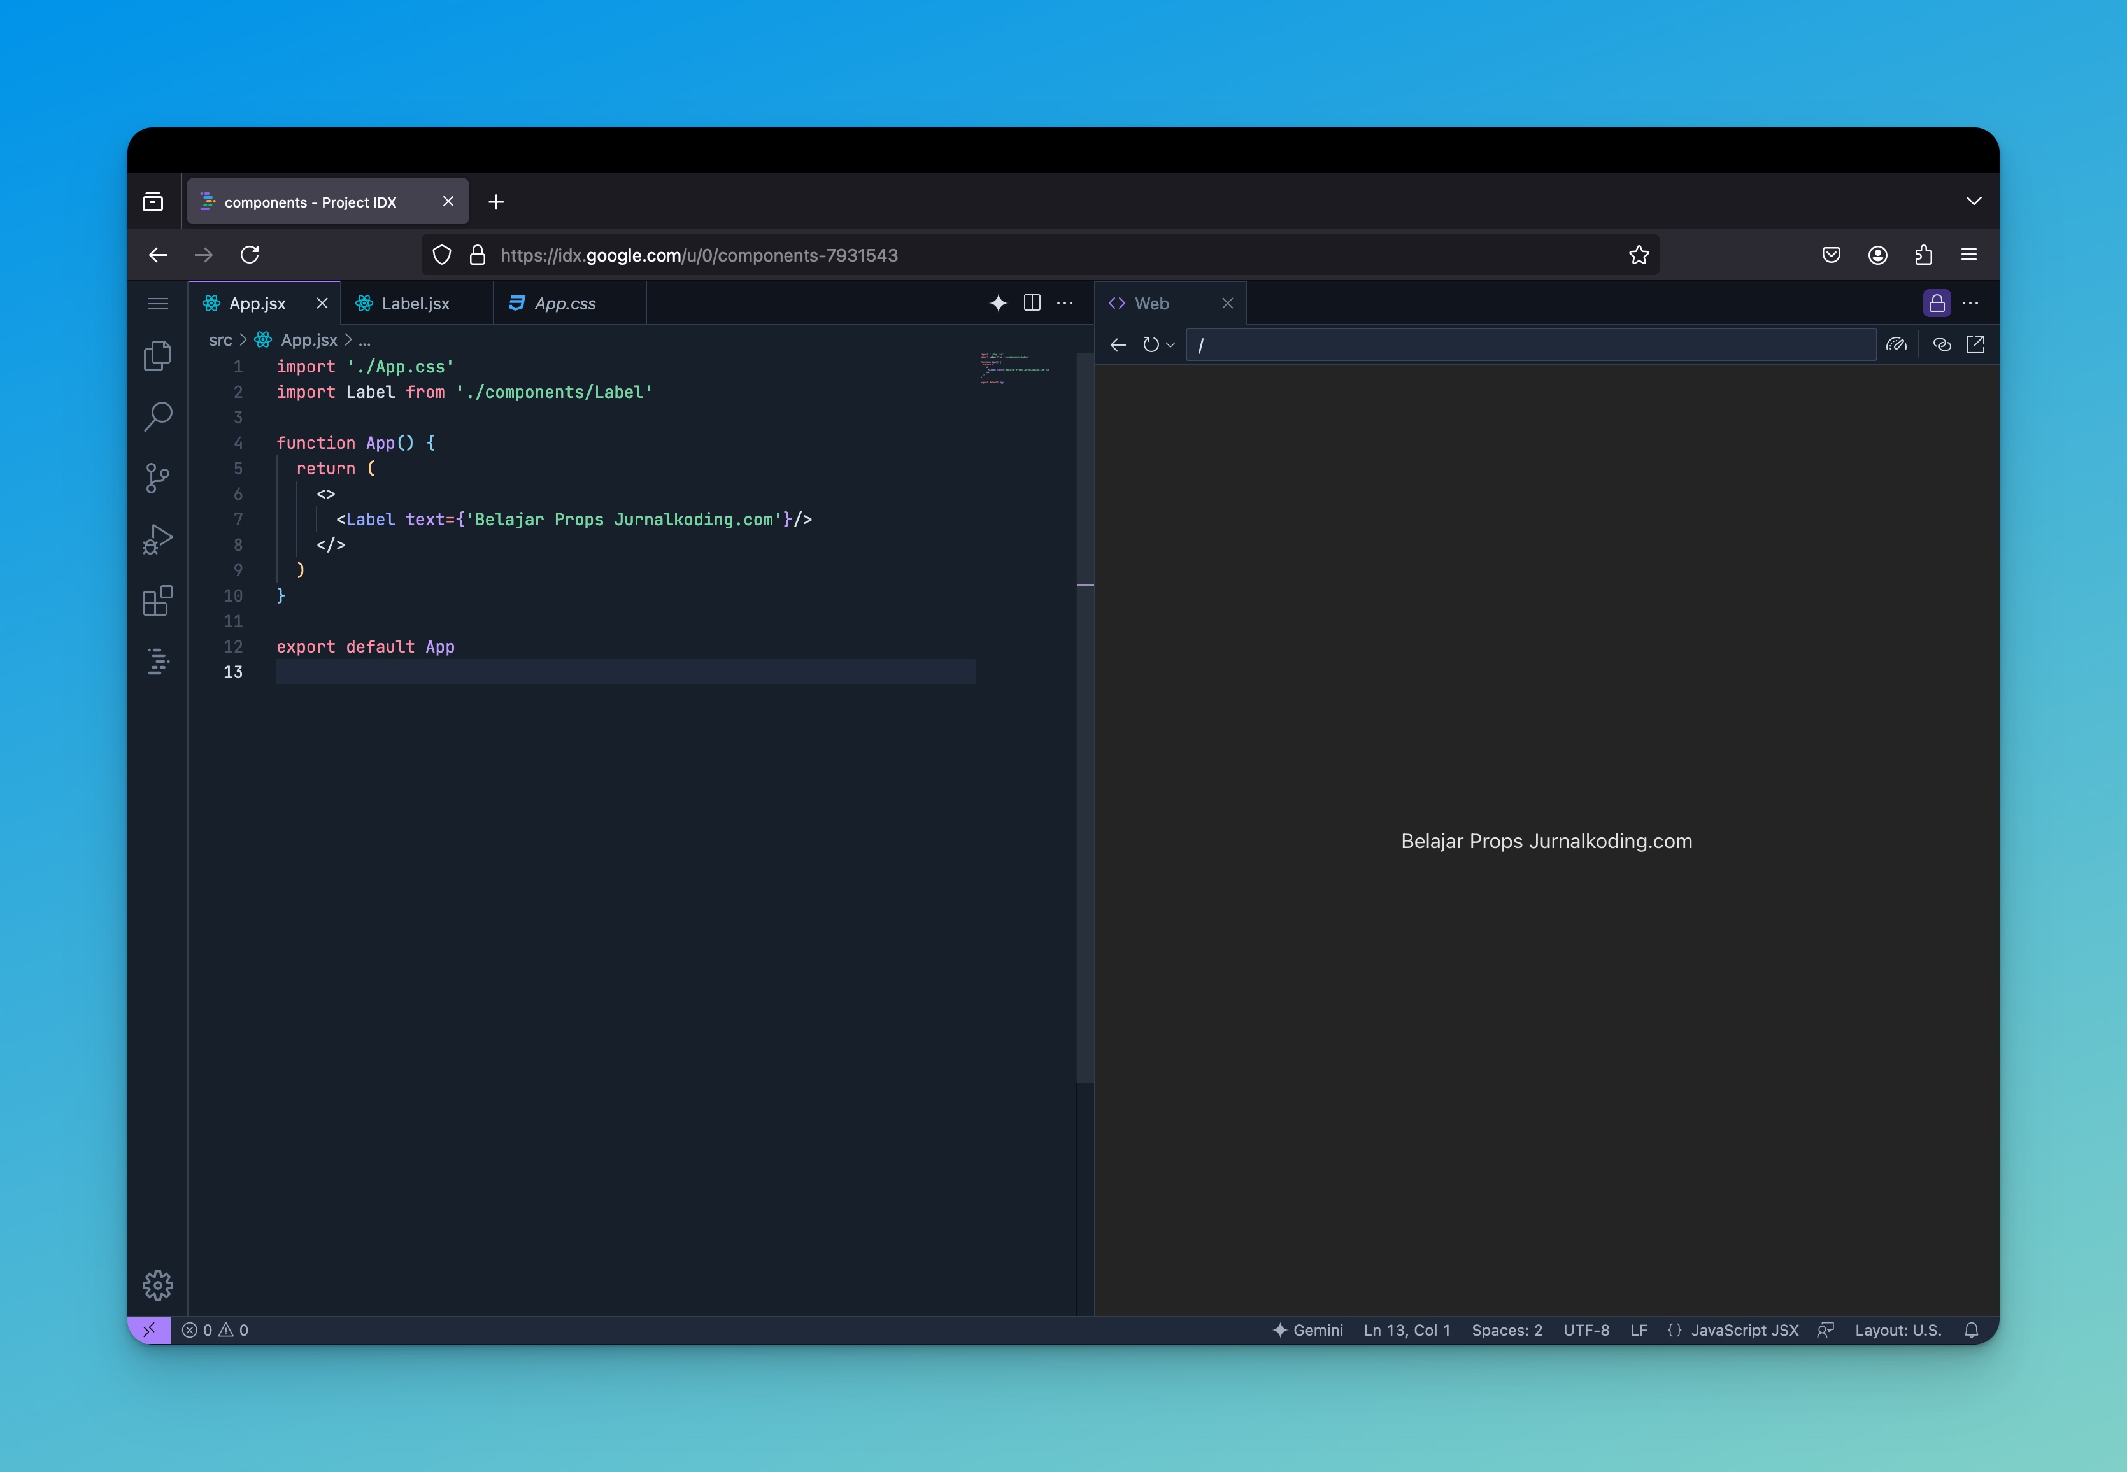The height and width of the screenshot is (1472, 2127).
Task: Open preview in new window icon
Action: [1975, 345]
